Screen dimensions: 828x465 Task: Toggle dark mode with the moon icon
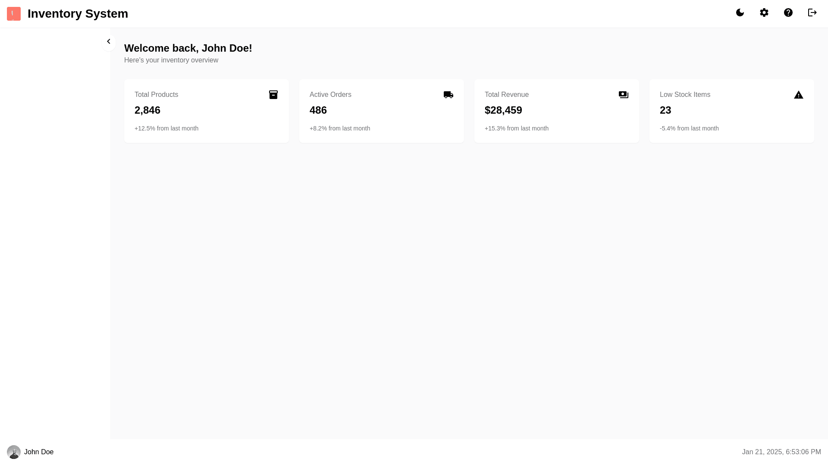740,13
